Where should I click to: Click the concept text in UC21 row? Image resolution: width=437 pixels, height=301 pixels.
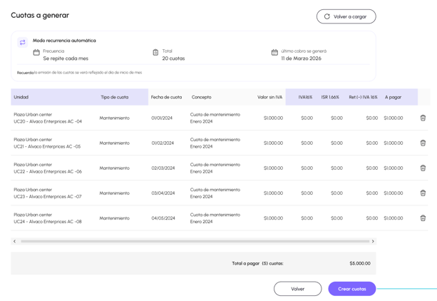click(x=215, y=143)
